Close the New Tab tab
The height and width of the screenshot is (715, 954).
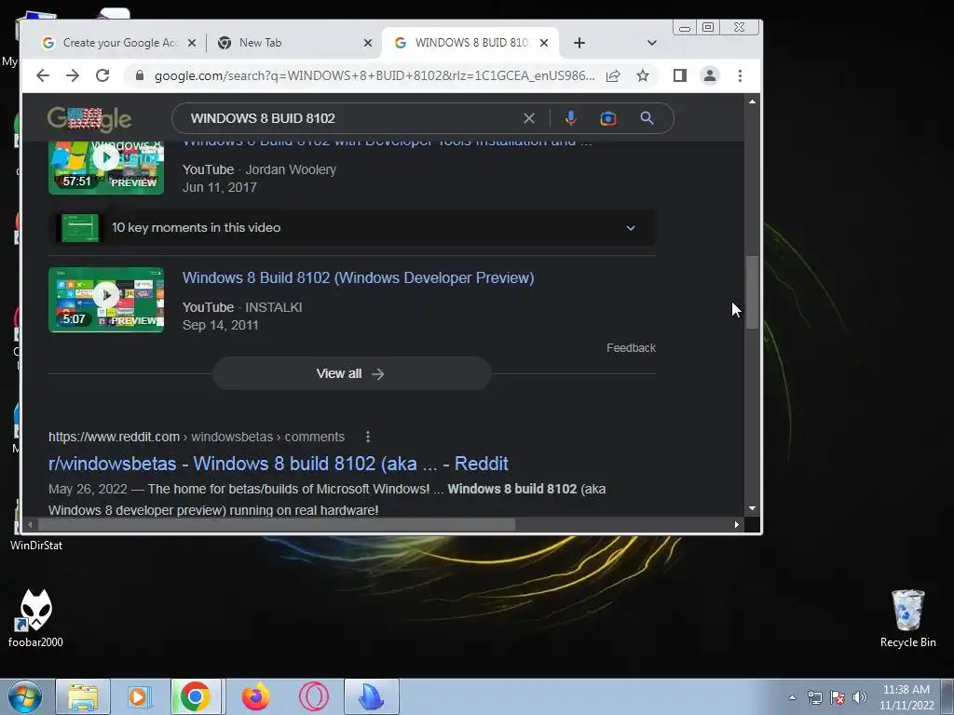coord(367,43)
